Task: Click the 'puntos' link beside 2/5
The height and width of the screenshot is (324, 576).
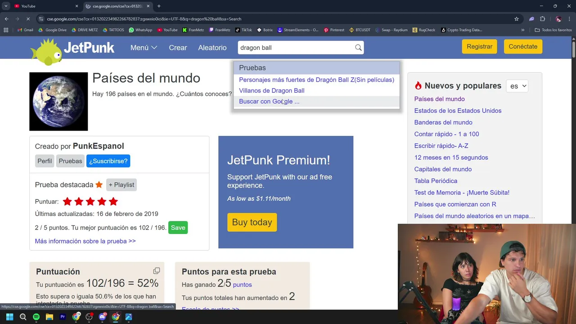Action: pos(243,285)
